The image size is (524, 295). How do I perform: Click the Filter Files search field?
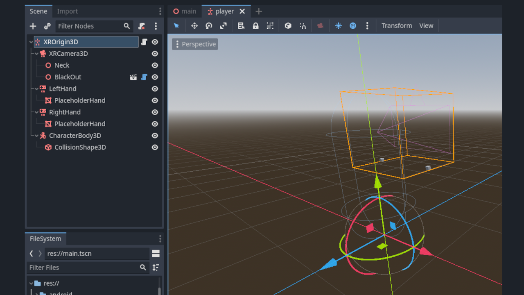[87, 268]
